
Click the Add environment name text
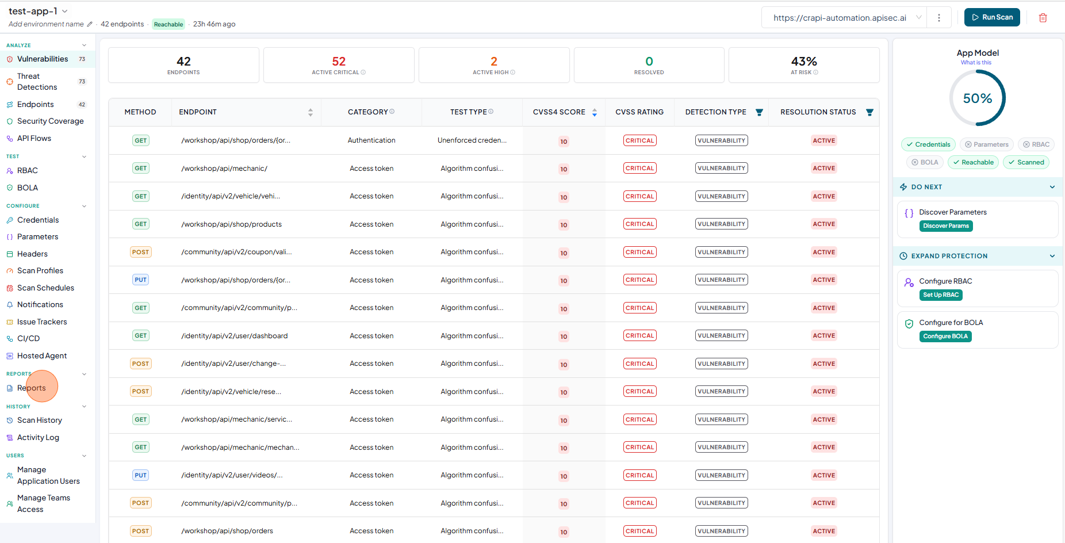pyautogui.click(x=46, y=24)
